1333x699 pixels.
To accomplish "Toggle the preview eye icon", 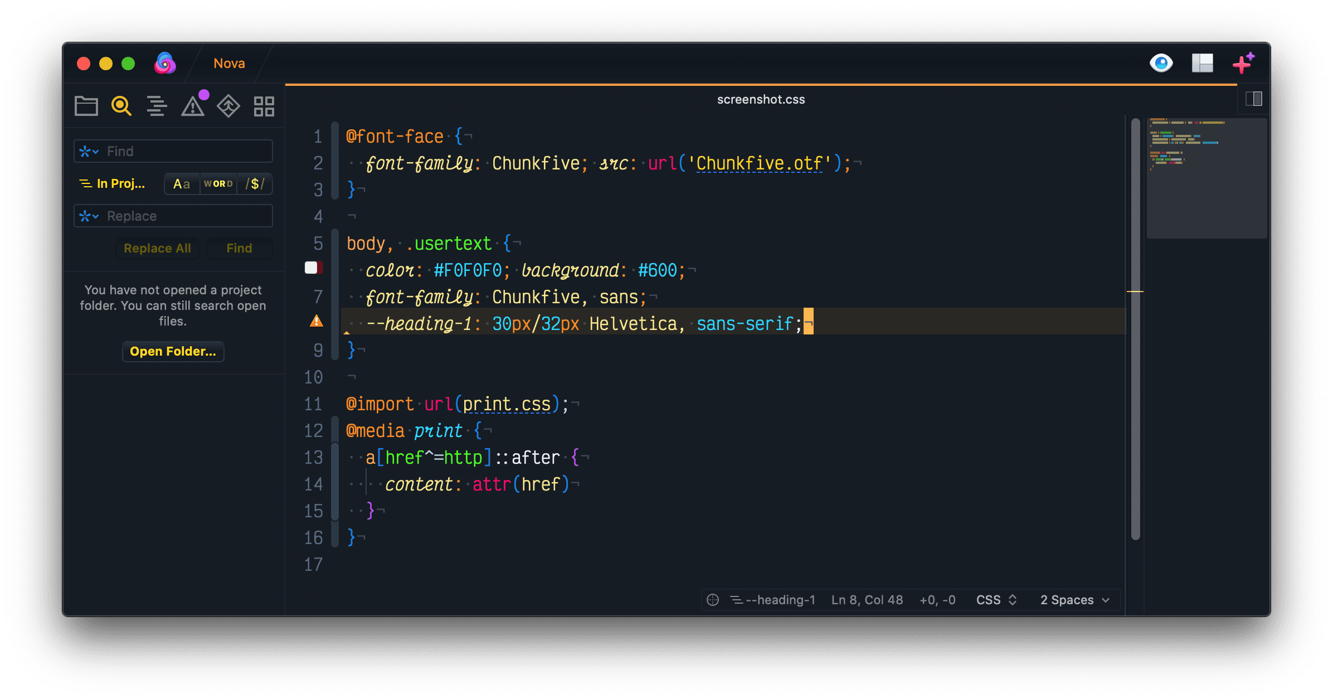I will (1161, 63).
